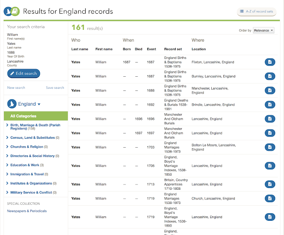This screenshot has width=284, height=235.
Task: Click the Last name column header
Action: pyautogui.click(x=80, y=49)
